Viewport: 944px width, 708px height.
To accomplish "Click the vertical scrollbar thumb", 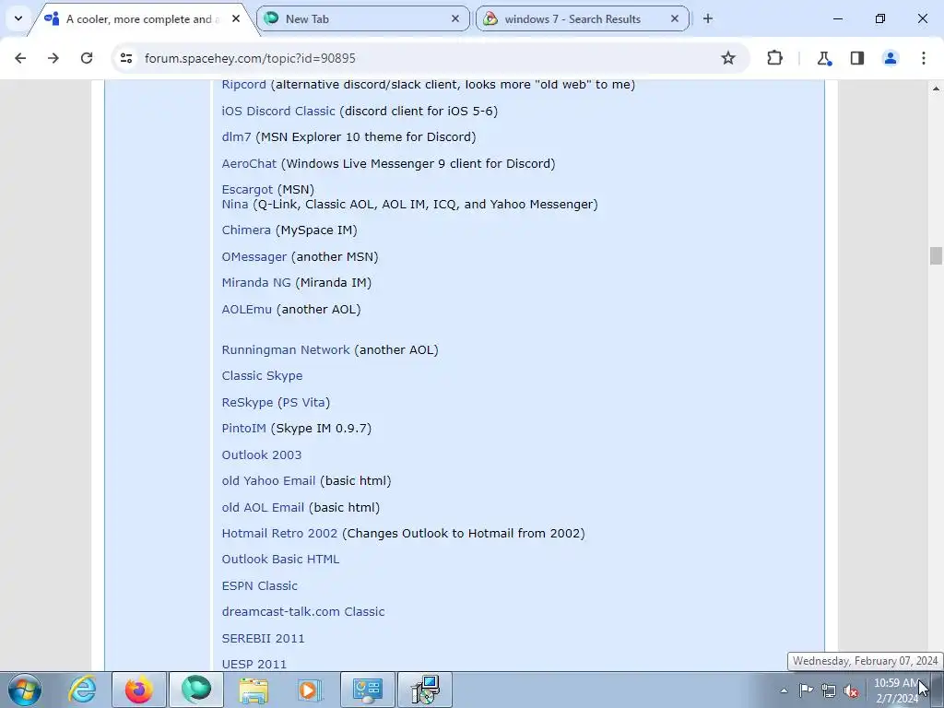I will [936, 255].
